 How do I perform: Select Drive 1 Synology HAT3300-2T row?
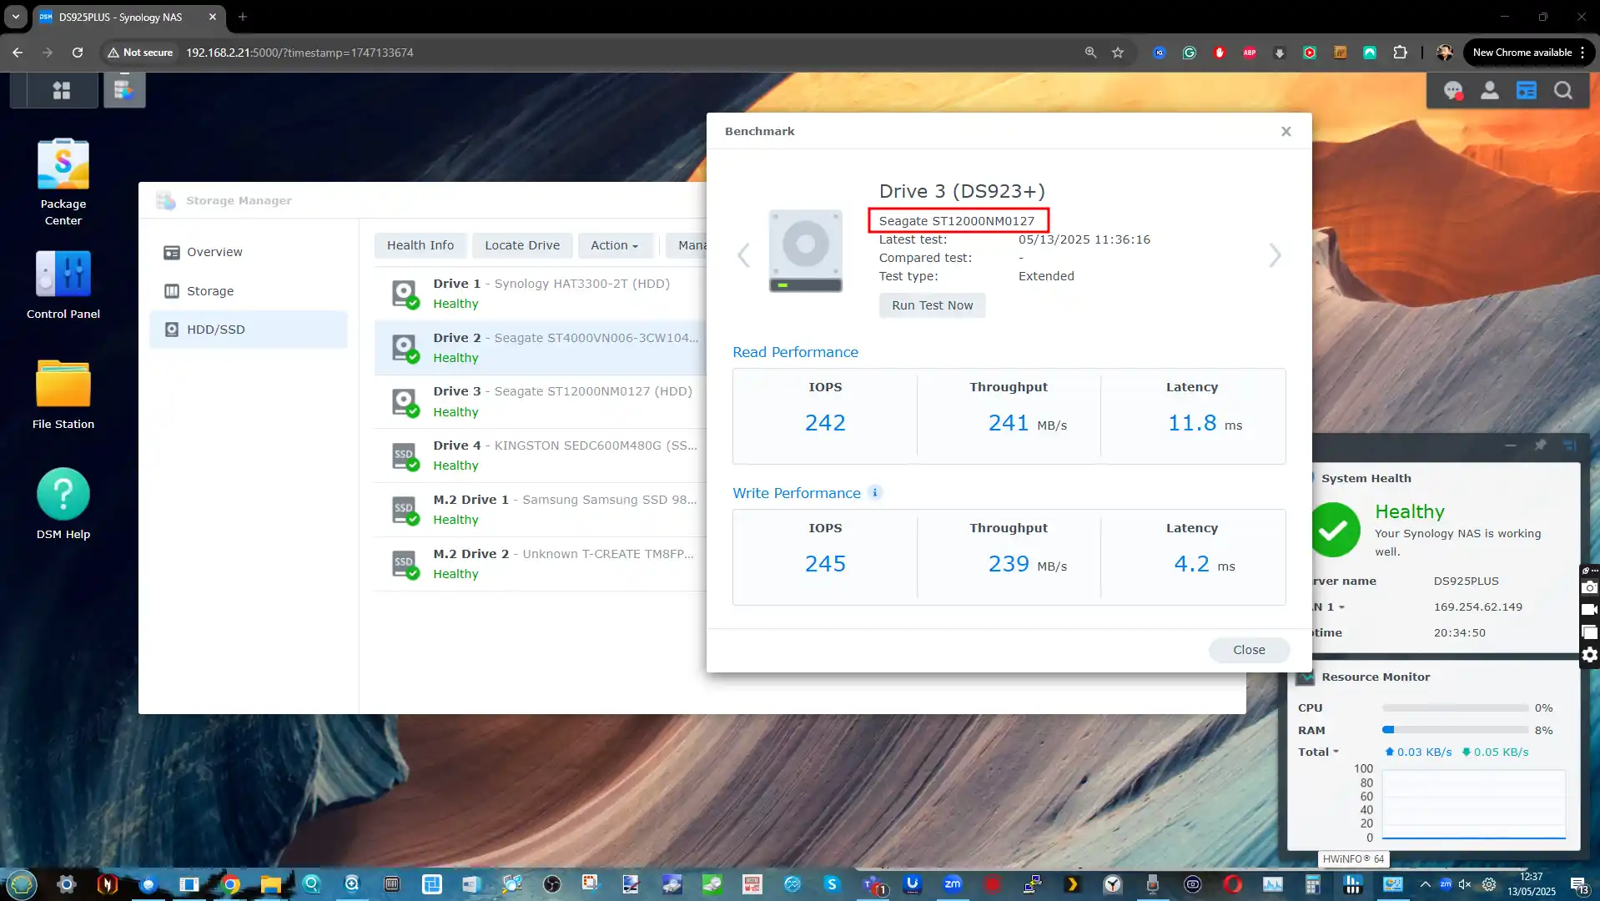tap(540, 294)
